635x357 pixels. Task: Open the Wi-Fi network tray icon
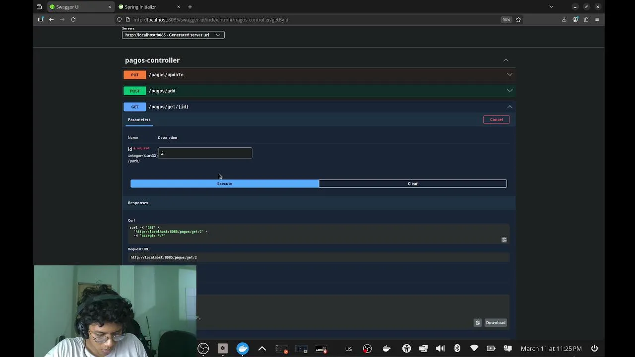[474, 349]
